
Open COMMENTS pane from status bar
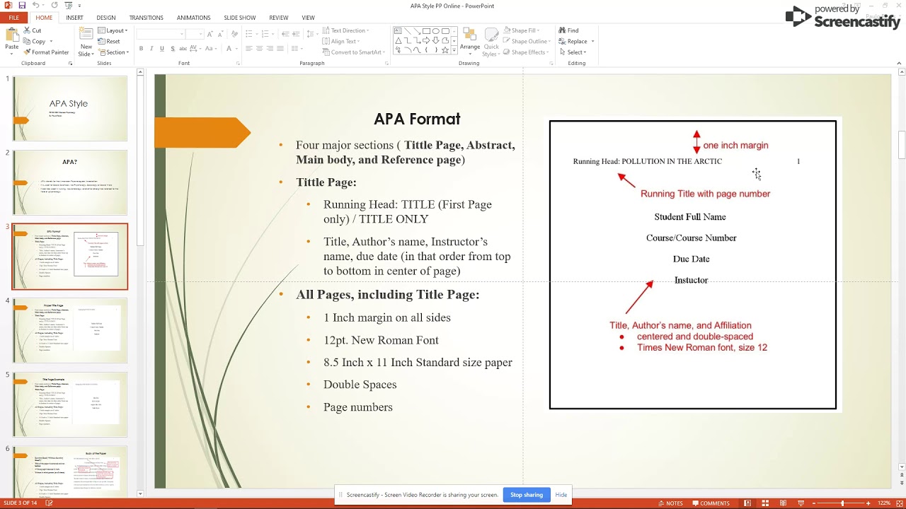(x=711, y=503)
